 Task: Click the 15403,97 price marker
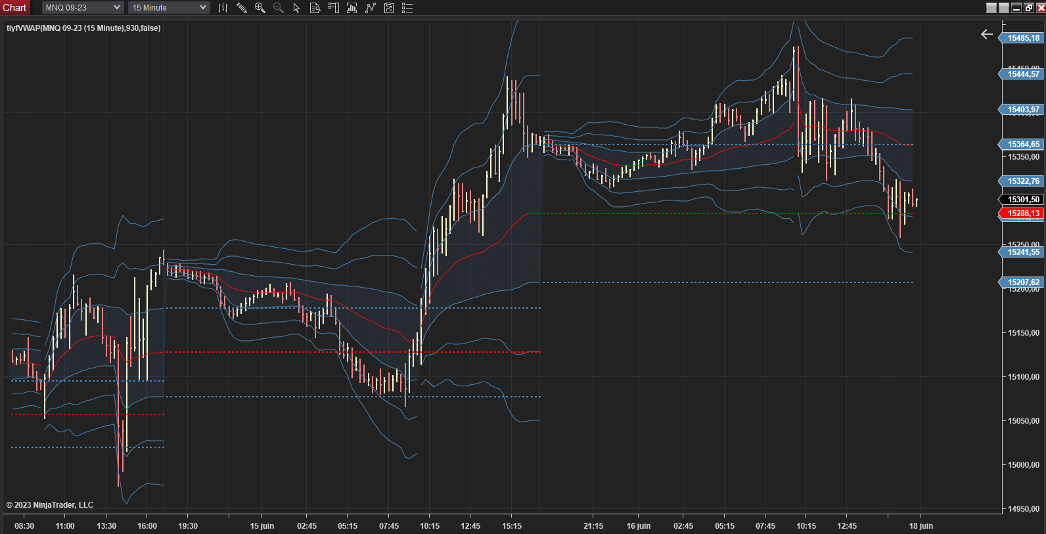point(1021,110)
